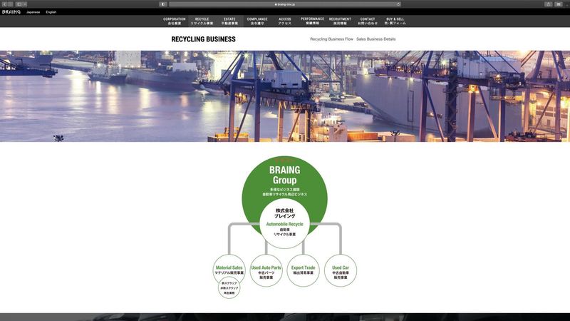The height and width of the screenshot is (321, 570).
Task: Click the Safari forward arrow button
Action: coord(10,4)
